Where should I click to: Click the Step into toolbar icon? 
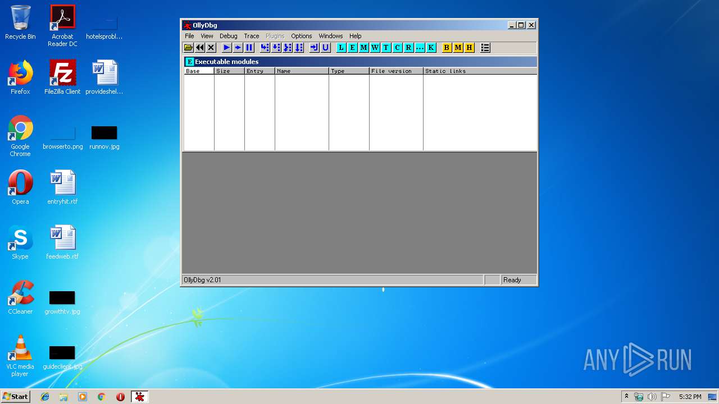tap(265, 48)
